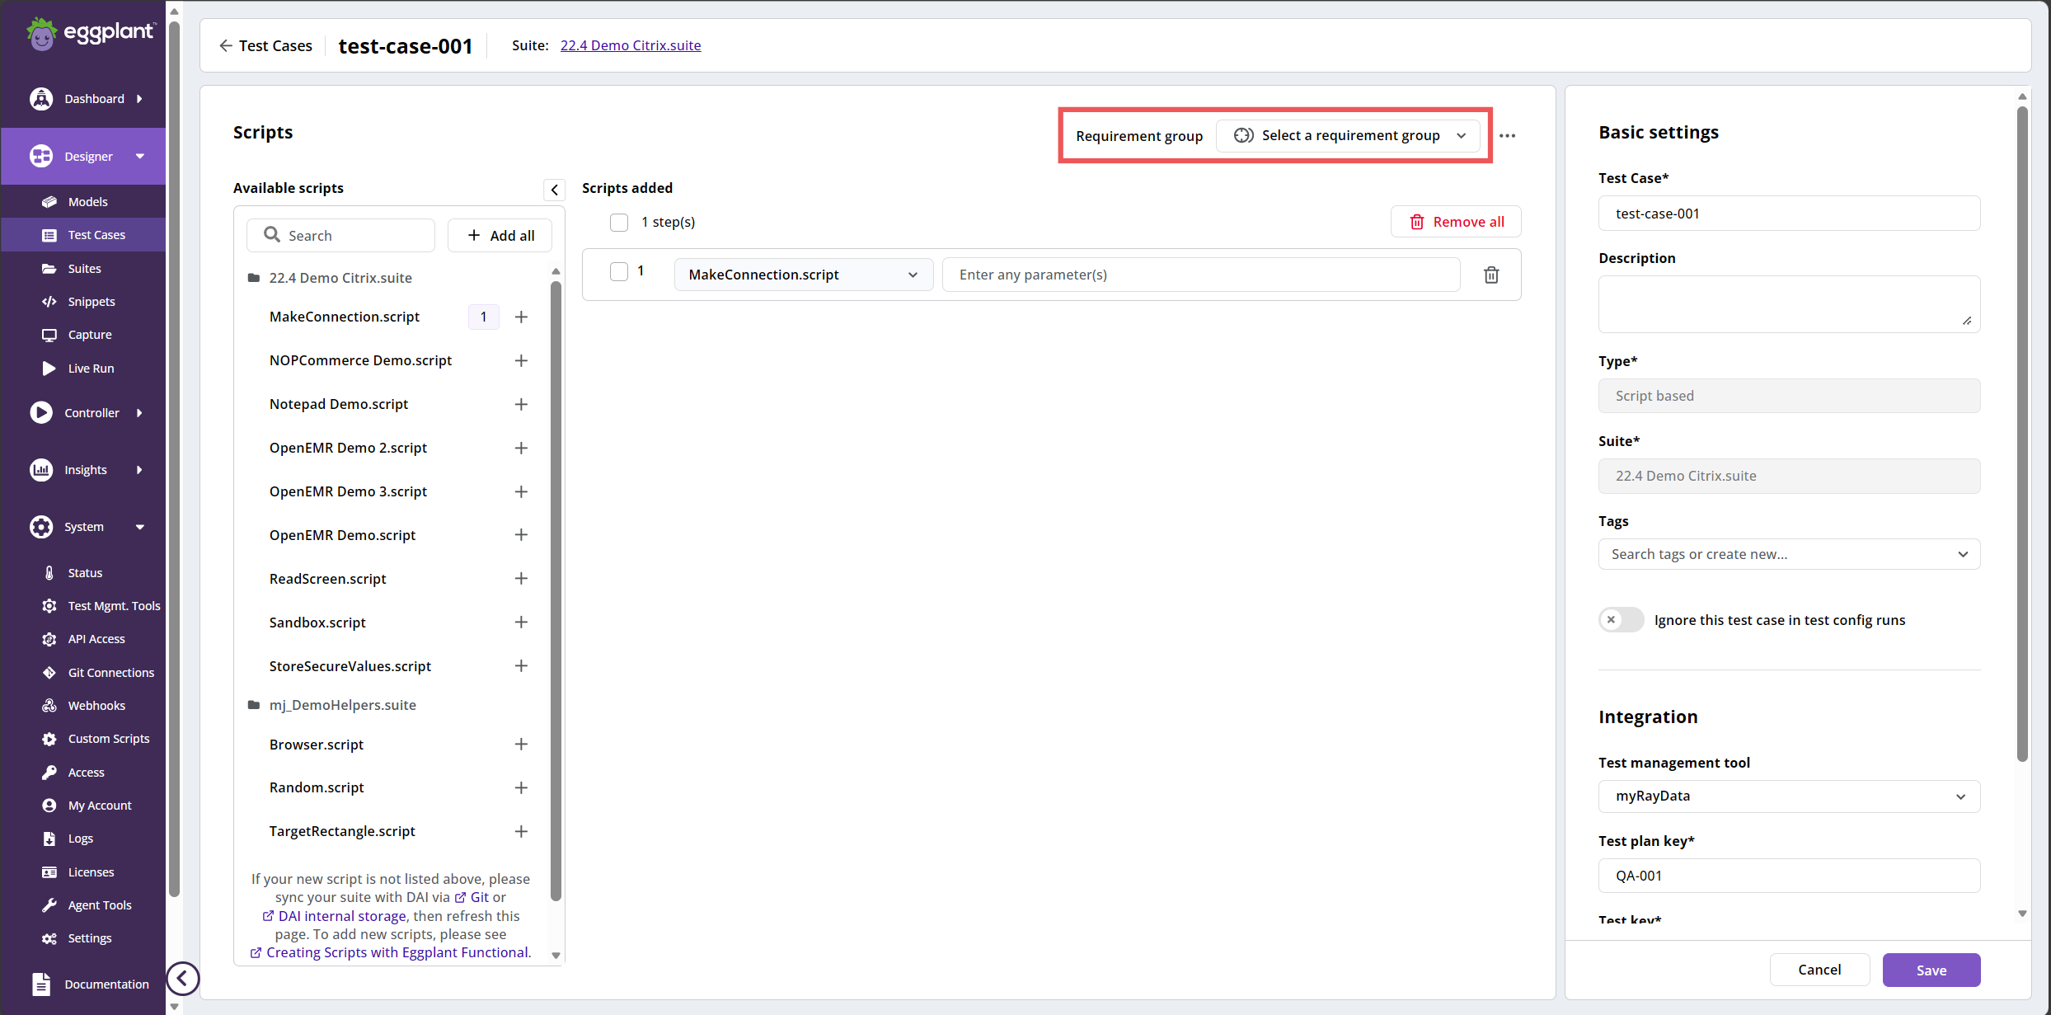Viewport: 2051px width, 1015px height.
Task: Open the Select a requirement group dropdown
Action: (1349, 135)
